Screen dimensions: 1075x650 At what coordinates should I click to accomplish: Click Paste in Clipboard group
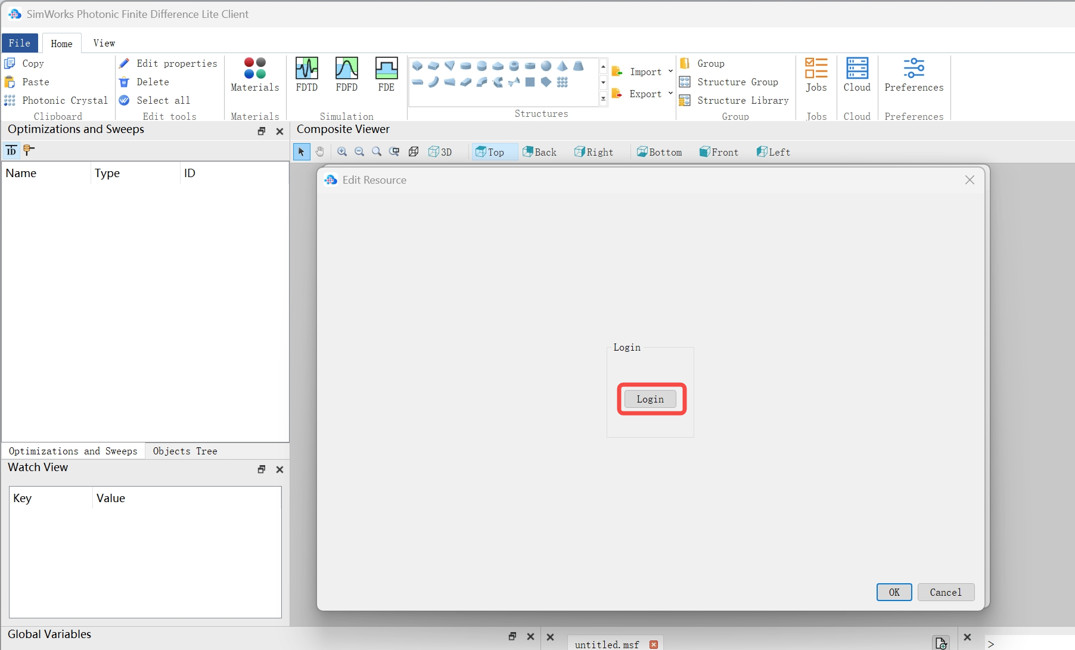pos(27,82)
